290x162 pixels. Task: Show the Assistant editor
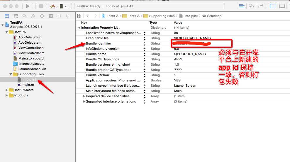[x=251, y=6]
